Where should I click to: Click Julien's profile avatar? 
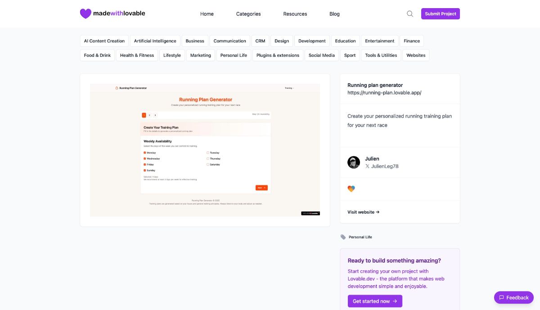[354, 162]
